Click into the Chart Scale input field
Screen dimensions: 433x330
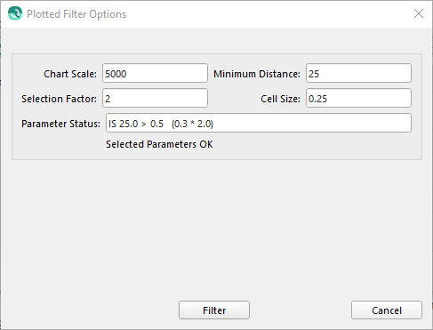click(155, 73)
